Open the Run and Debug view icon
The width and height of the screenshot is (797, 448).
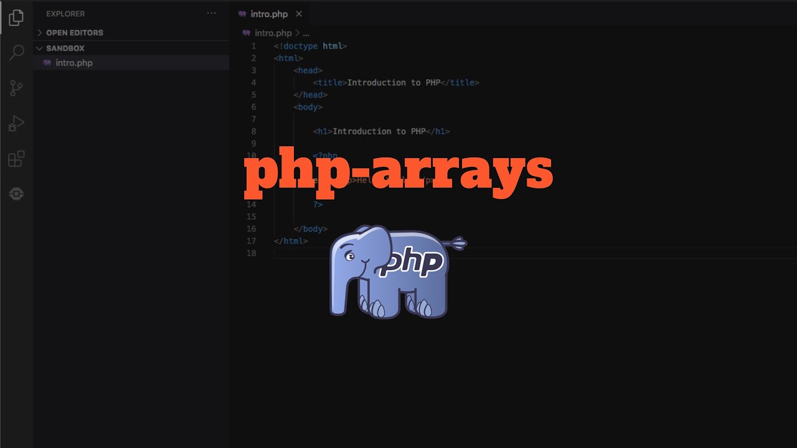click(x=16, y=124)
